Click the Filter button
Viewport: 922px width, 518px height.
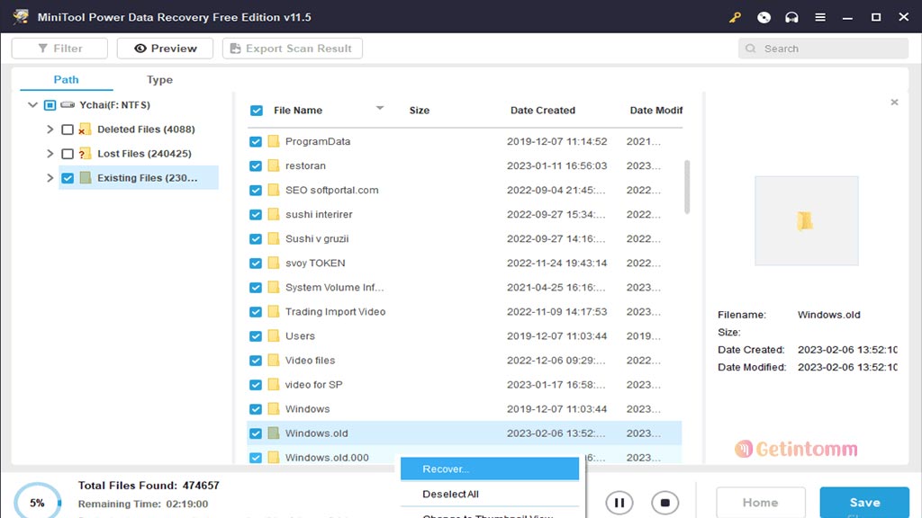tap(59, 49)
